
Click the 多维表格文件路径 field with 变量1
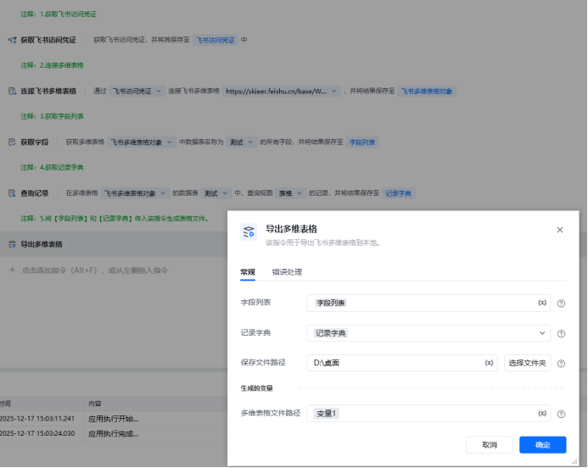click(x=428, y=413)
